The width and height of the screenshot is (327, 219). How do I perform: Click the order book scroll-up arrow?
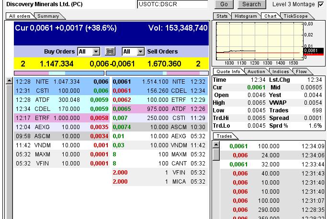(x=10, y=81)
